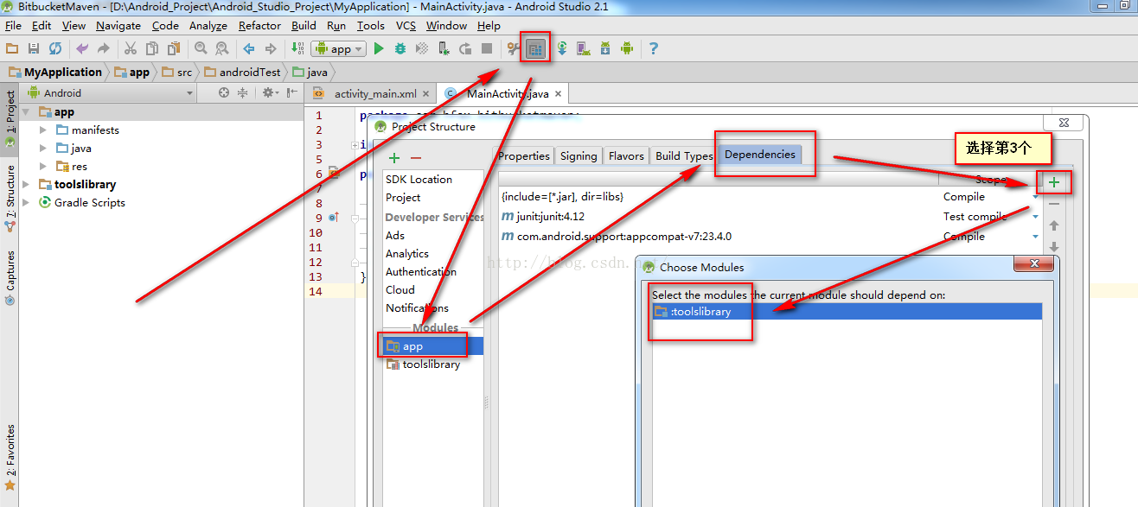The width and height of the screenshot is (1138, 507).
Task: Select SDK Location in Project Structure
Action: click(419, 179)
